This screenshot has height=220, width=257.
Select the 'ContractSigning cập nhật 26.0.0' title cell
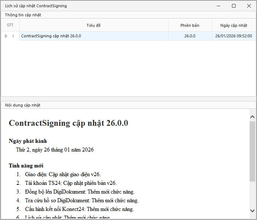94,36
